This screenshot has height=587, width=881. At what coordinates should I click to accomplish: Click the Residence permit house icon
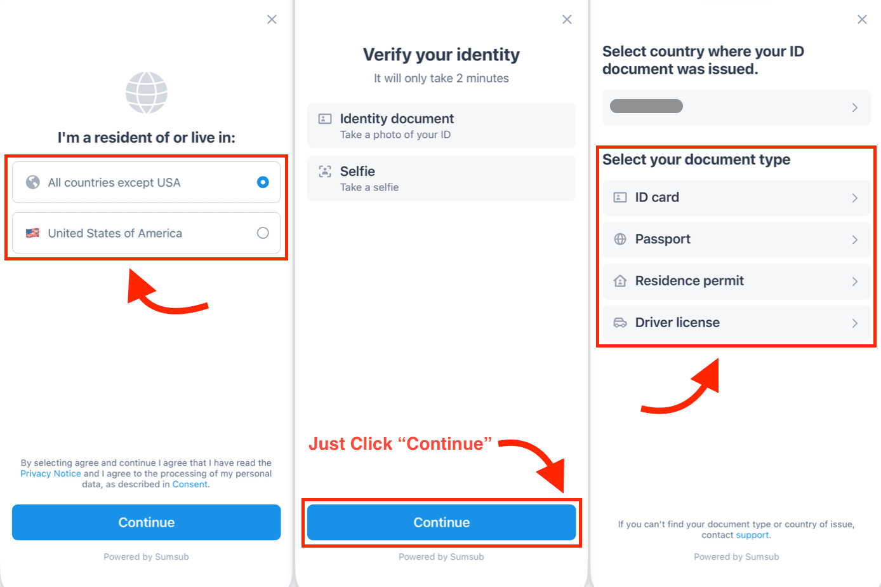coord(620,281)
